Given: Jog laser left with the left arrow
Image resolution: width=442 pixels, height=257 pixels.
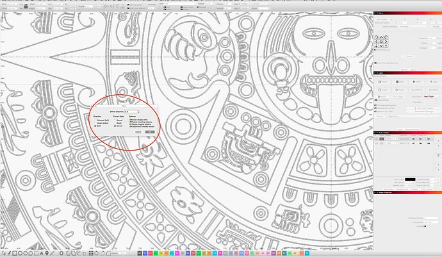Looking at the screenshot, I should [376, 42].
